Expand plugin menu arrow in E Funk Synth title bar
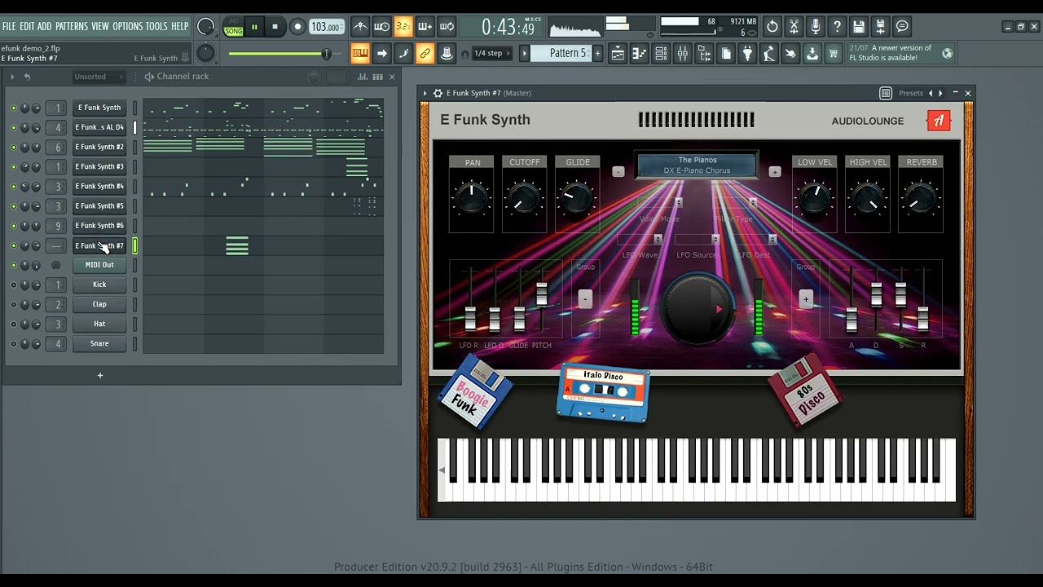Screen dimensions: 1043x587 coord(425,93)
